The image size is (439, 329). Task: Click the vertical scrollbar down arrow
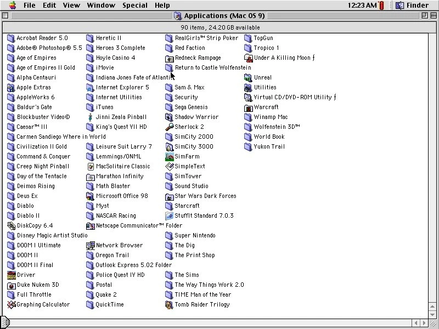tap(432, 314)
